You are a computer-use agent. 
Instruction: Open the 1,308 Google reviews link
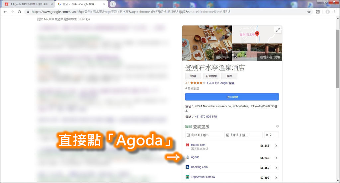[x=220, y=83]
